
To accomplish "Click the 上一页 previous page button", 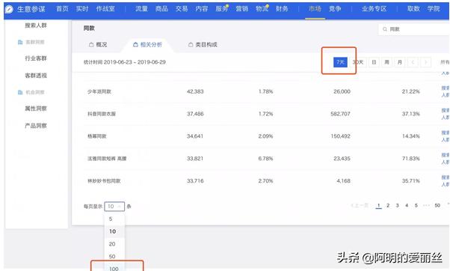I will click(360, 205).
